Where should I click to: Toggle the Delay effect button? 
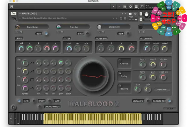pyautogui.click(x=124, y=76)
